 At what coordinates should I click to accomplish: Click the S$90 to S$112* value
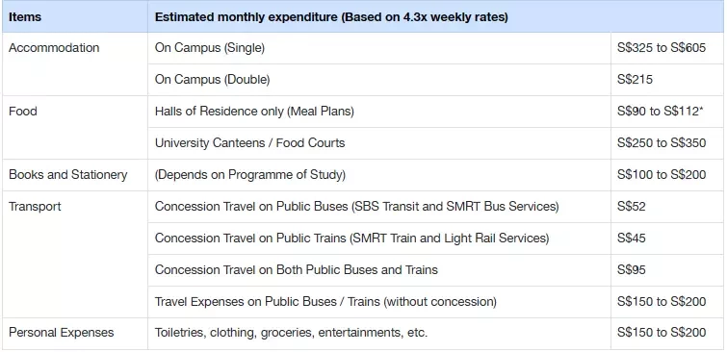661,112
